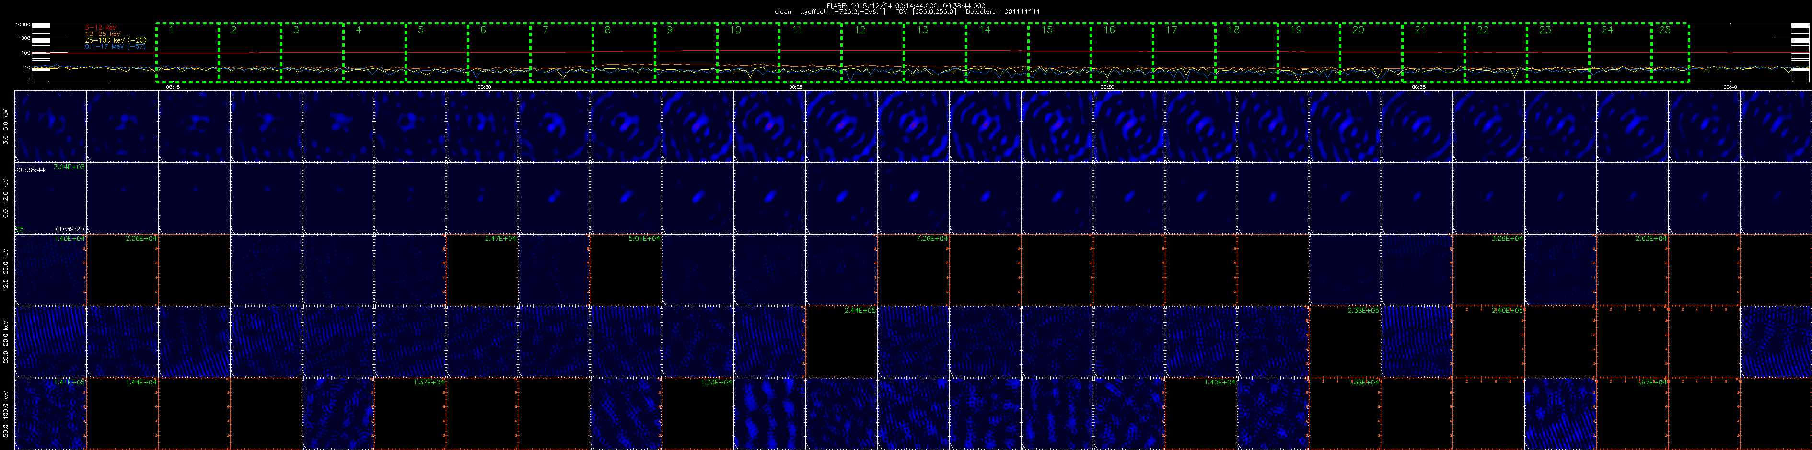
Task: Select time interval marker 7
Action: (545, 30)
